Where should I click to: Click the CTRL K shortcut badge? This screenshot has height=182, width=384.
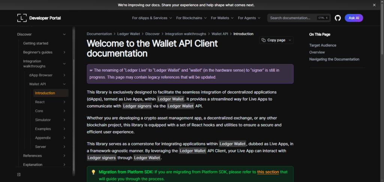point(323,18)
